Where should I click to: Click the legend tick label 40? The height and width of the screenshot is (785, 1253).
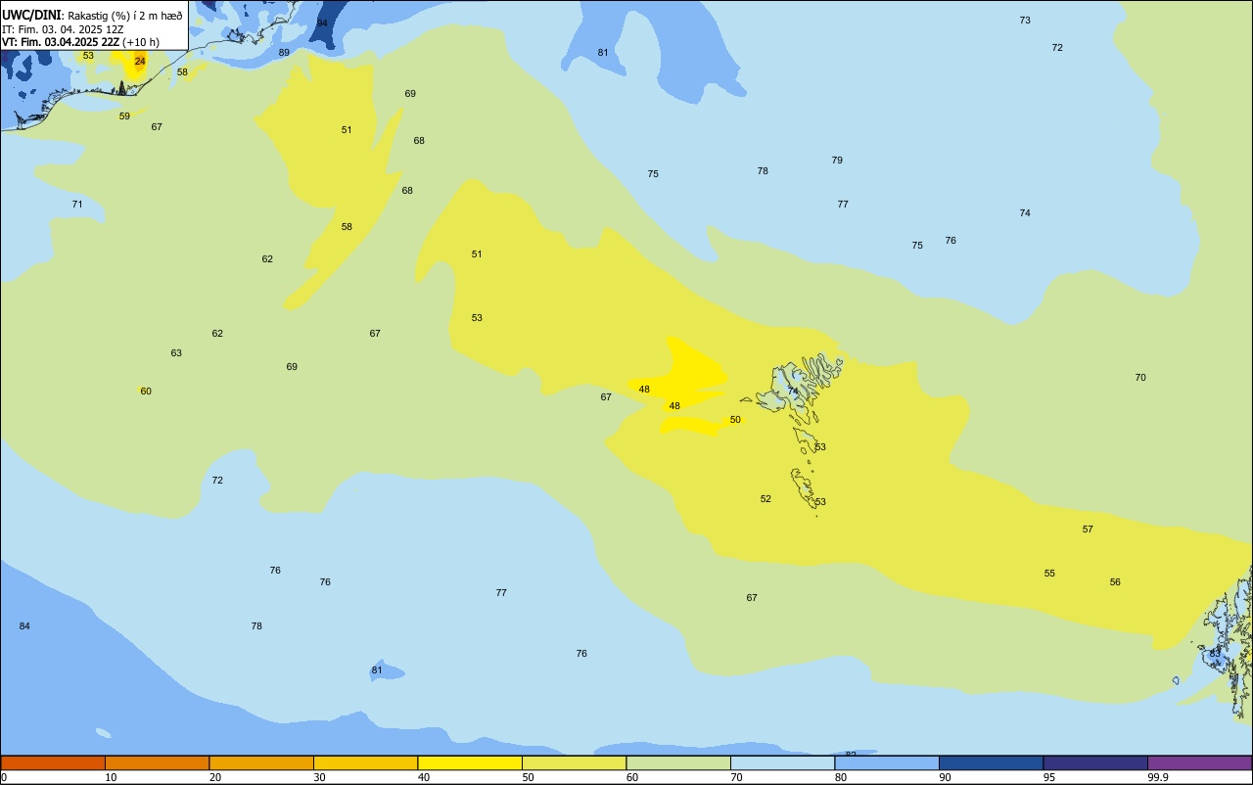(424, 777)
